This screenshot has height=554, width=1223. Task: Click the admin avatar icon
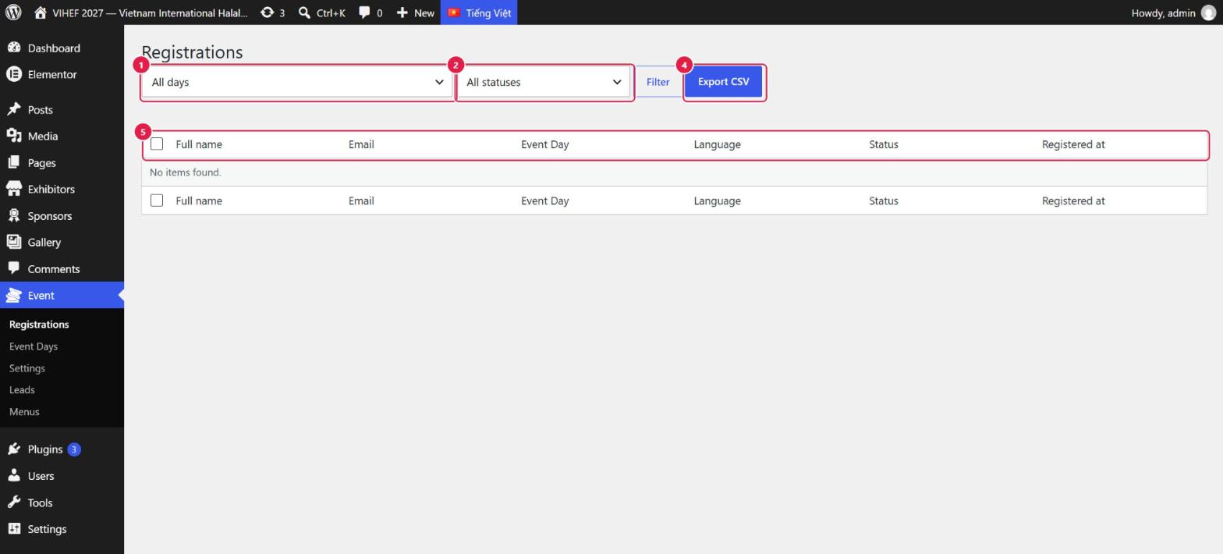[1208, 12]
